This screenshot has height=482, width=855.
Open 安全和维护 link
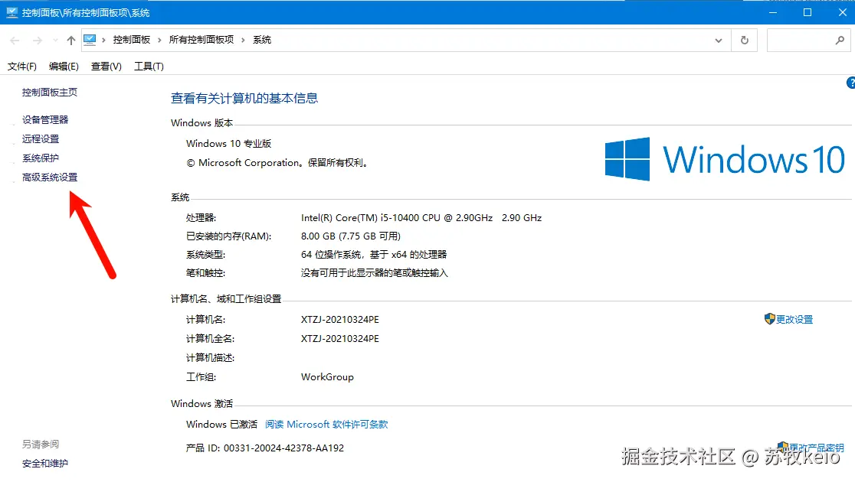coord(45,464)
